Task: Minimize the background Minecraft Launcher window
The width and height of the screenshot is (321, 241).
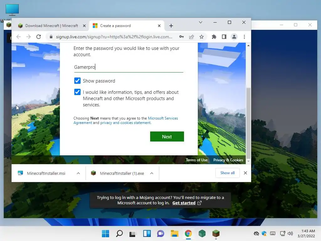Action: (282, 25)
